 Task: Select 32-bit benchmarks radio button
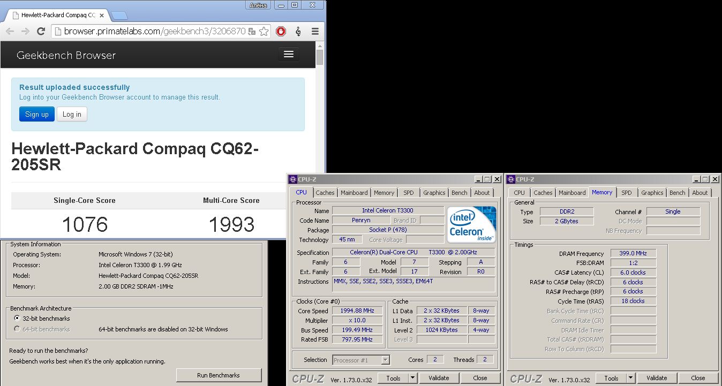tap(17, 319)
